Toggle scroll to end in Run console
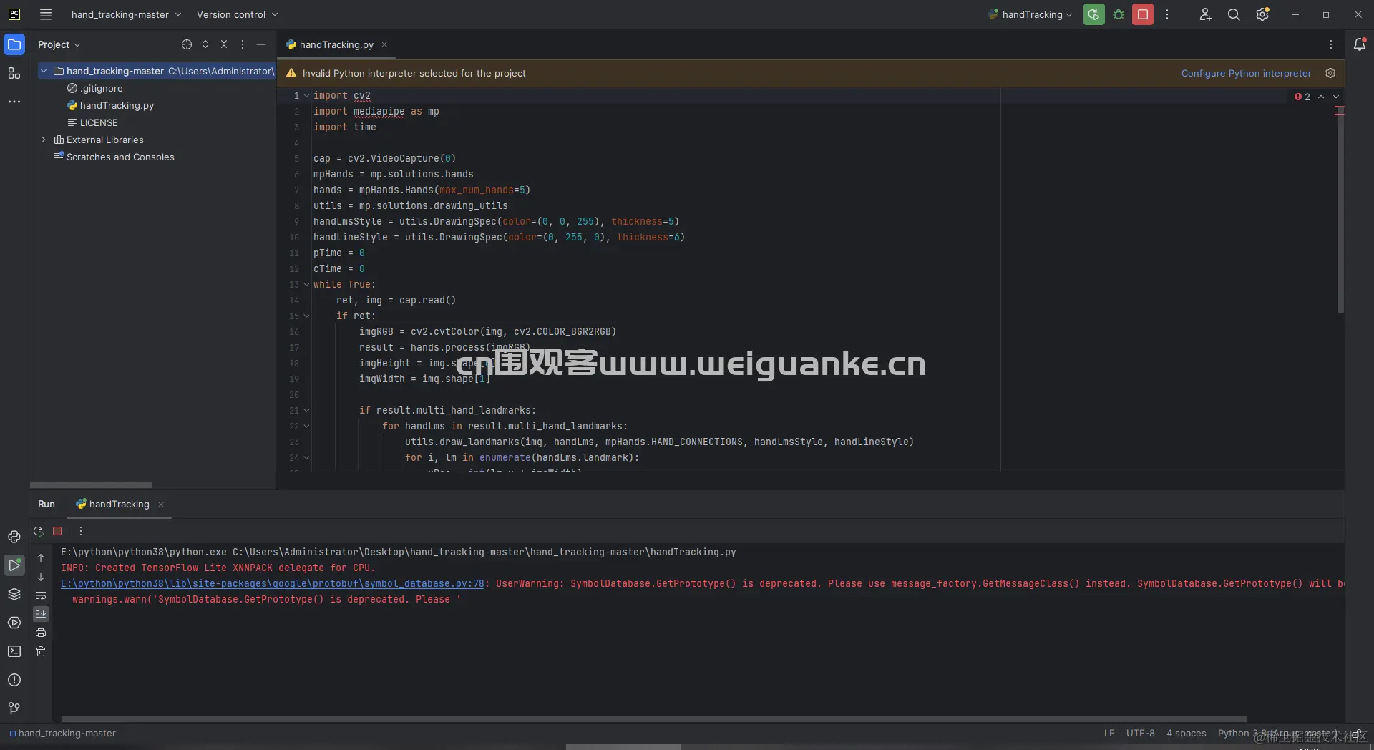The width and height of the screenshot is (1374, 750). click(41, 614)
